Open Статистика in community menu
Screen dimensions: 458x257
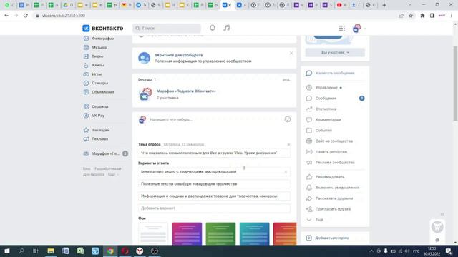pyautogui.click(x=326, y=109)
